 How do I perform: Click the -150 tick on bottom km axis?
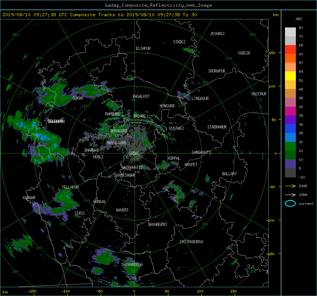pos(32,291)
